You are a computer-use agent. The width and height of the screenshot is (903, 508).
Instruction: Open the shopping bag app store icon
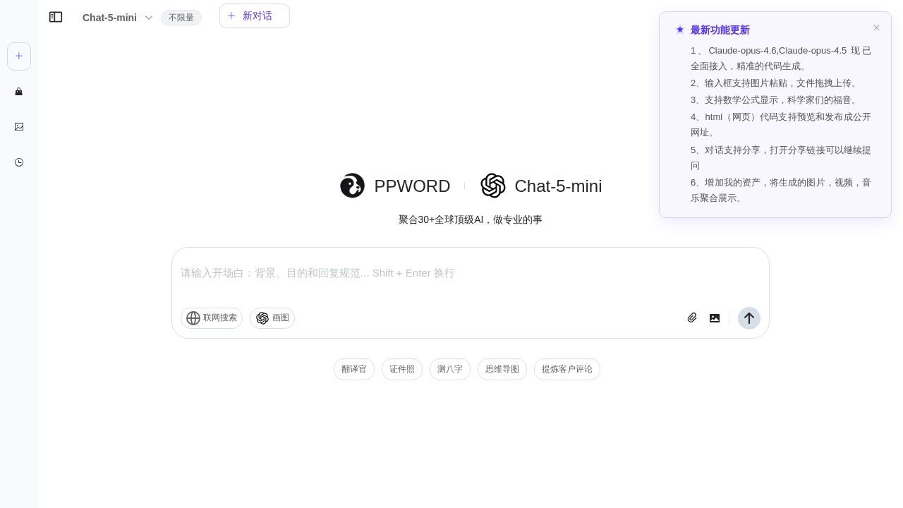(x=19, y=92)
